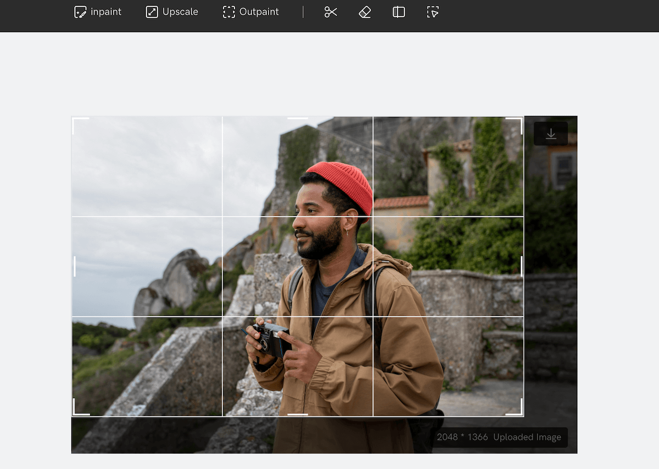
Task: Open the Outpaint tool
Action: 250,12
